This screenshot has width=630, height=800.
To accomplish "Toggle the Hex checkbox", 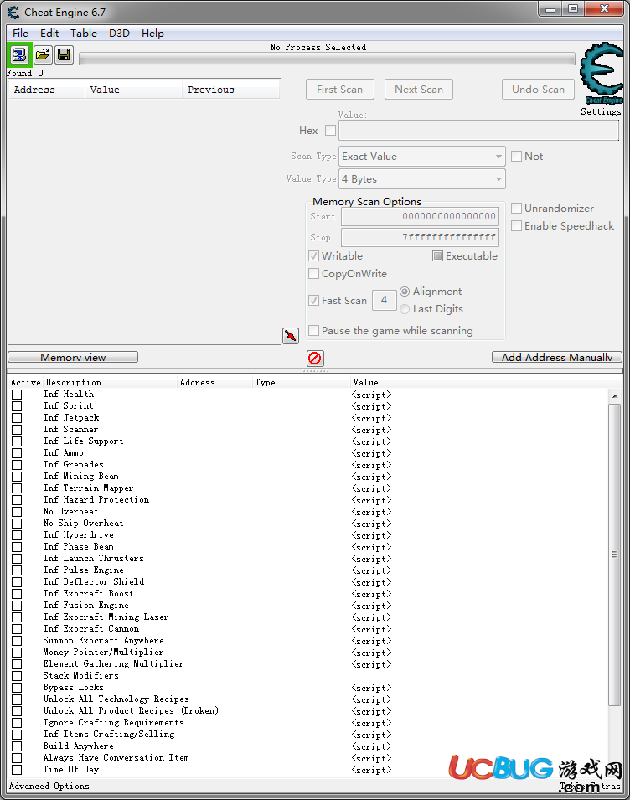I will coord(331,131).
